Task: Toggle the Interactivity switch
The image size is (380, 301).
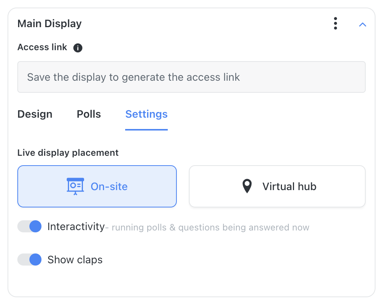Action: point(29,226)
